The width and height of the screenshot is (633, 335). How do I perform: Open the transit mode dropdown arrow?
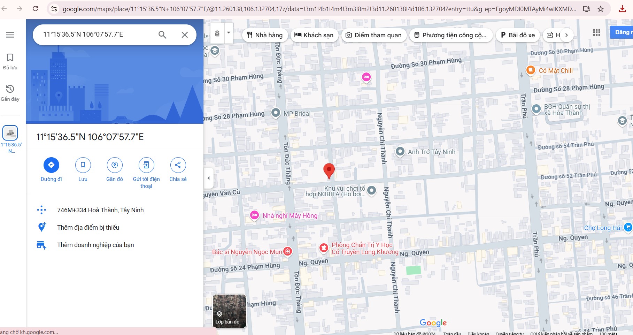point(229,33)
